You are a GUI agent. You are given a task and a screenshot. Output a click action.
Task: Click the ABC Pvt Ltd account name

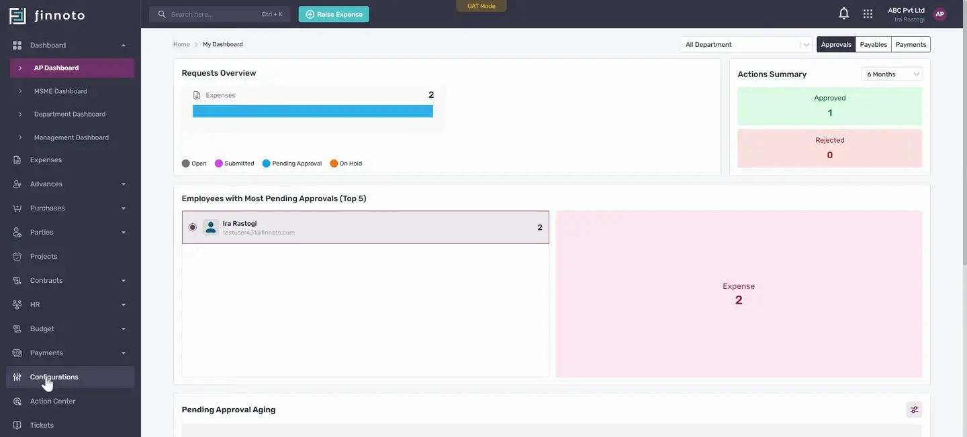[906, 10]
